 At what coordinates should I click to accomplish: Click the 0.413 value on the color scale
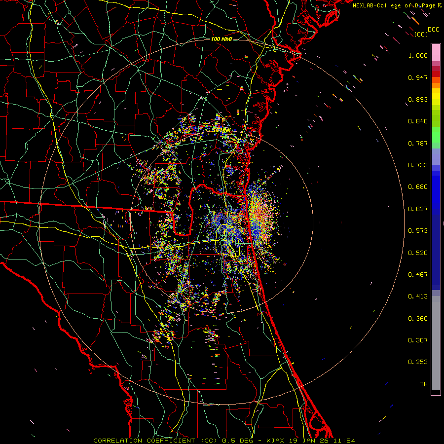point(418,296)
